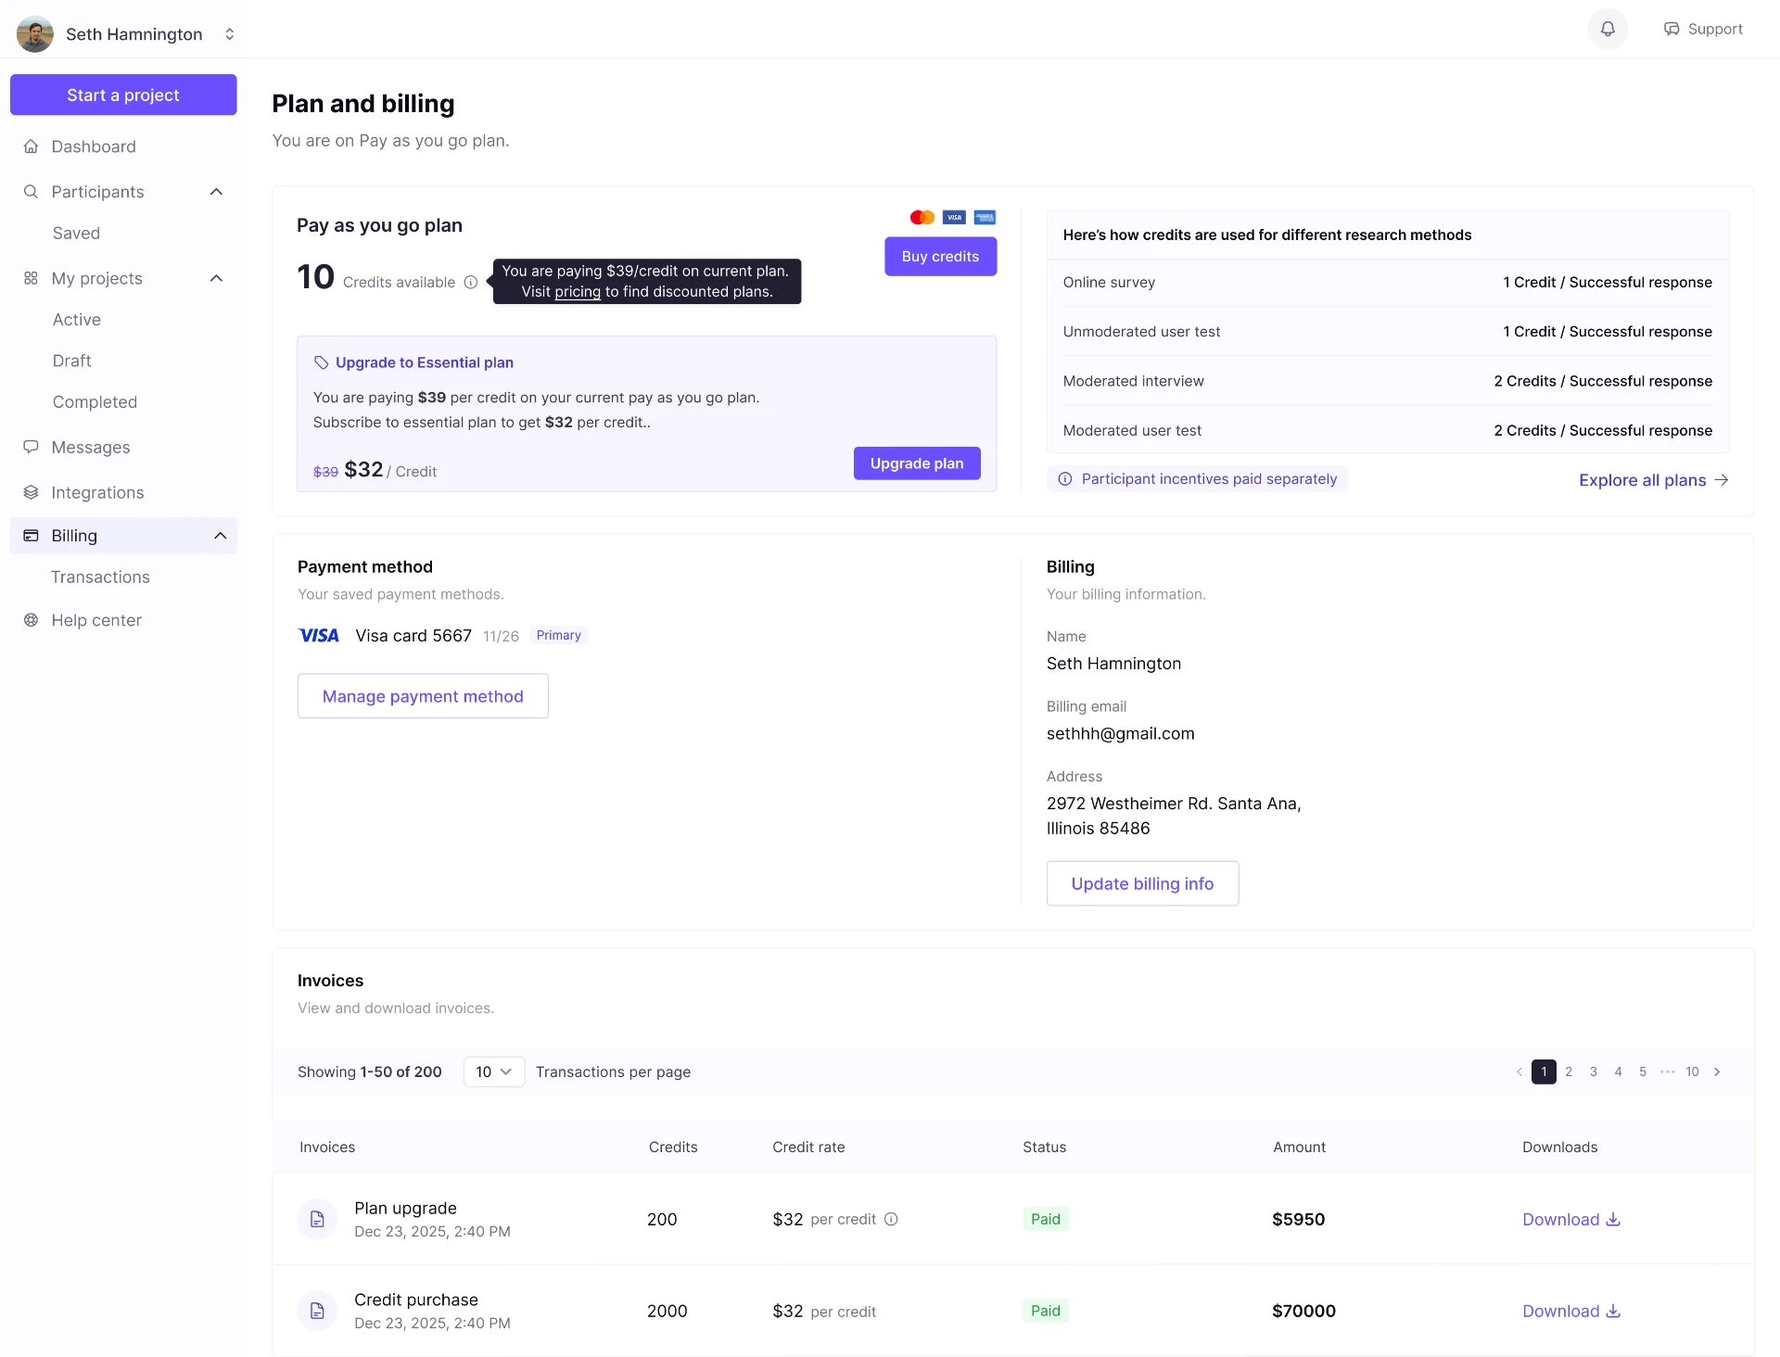Click Seth Hamnington's profile avatar
The height and width of the screenshot is (1357, 1780).
pos(35,34)
